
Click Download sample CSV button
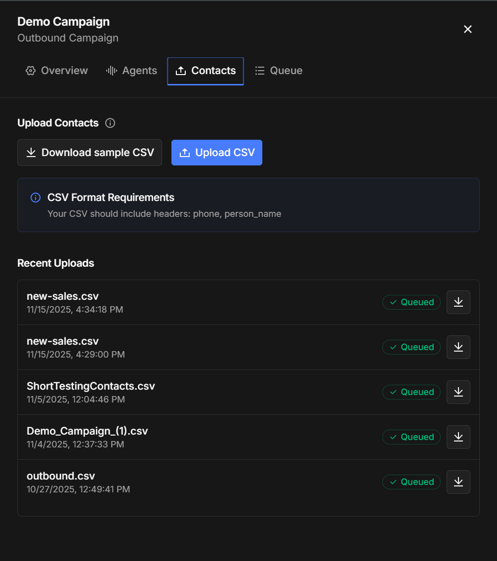90,153
